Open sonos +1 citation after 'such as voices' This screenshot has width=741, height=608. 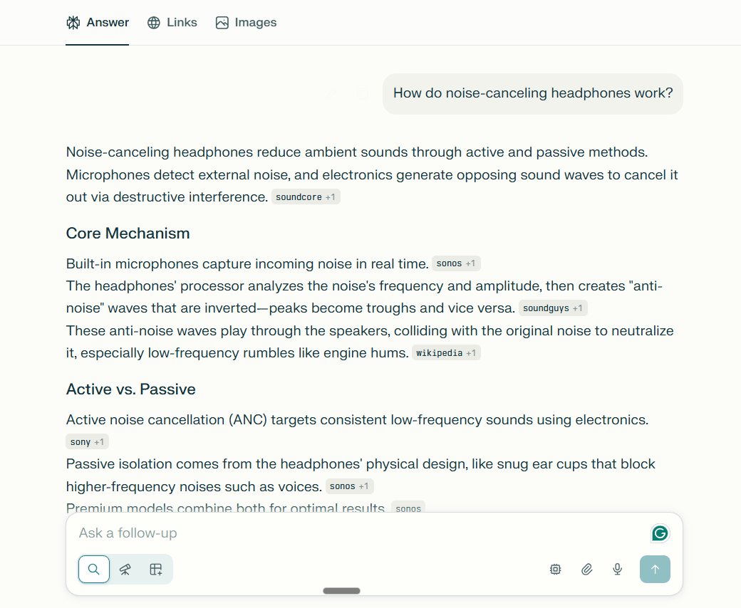click(x=350, y=486)
